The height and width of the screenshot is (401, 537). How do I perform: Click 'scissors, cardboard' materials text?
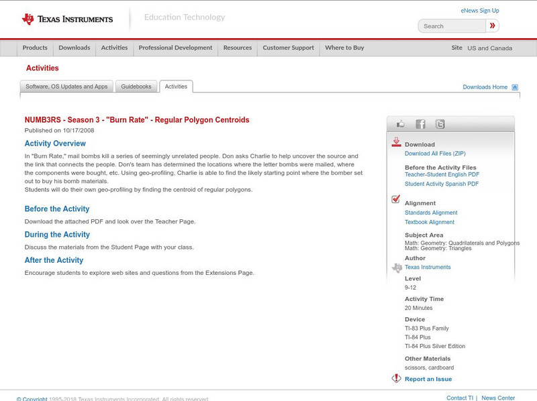click(x=429, y=368)
